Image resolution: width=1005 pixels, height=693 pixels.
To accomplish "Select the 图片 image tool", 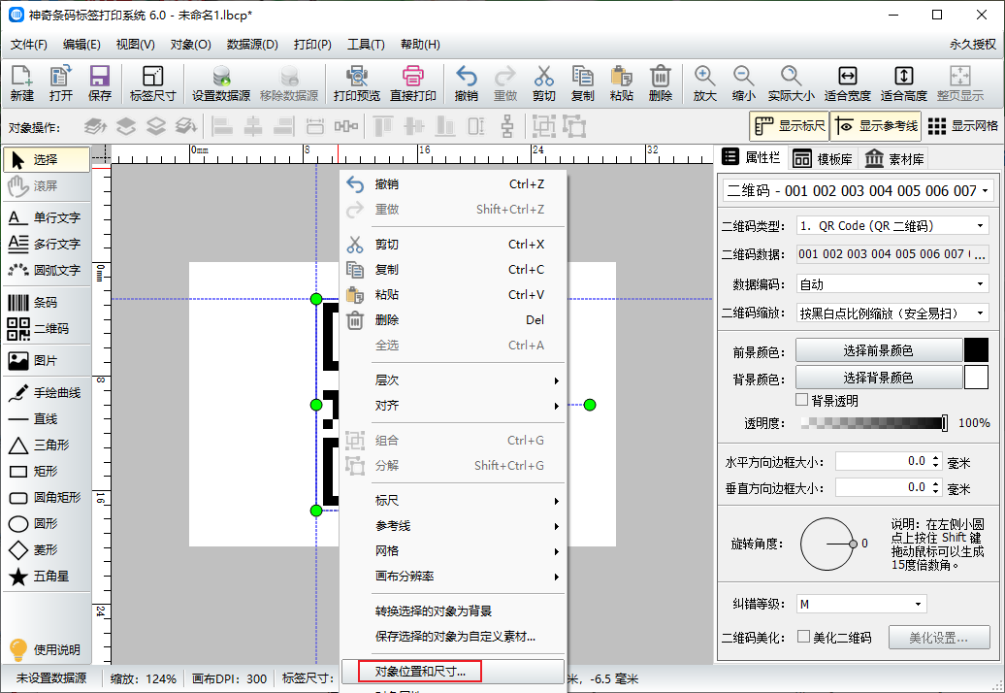I will [x=45, y=361].
